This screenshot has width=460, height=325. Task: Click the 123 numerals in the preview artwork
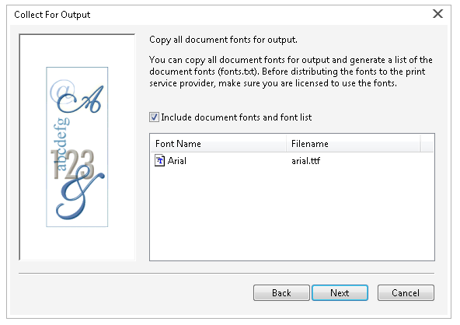coord(72,164)
